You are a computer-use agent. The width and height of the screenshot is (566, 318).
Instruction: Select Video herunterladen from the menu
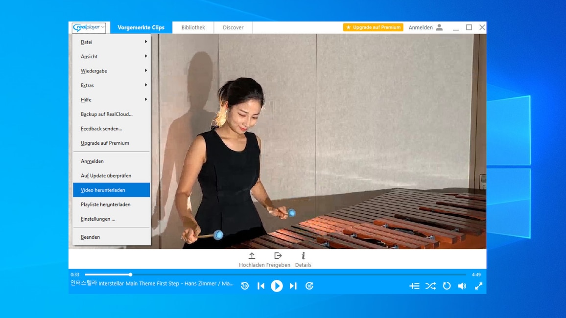point(103,190)
